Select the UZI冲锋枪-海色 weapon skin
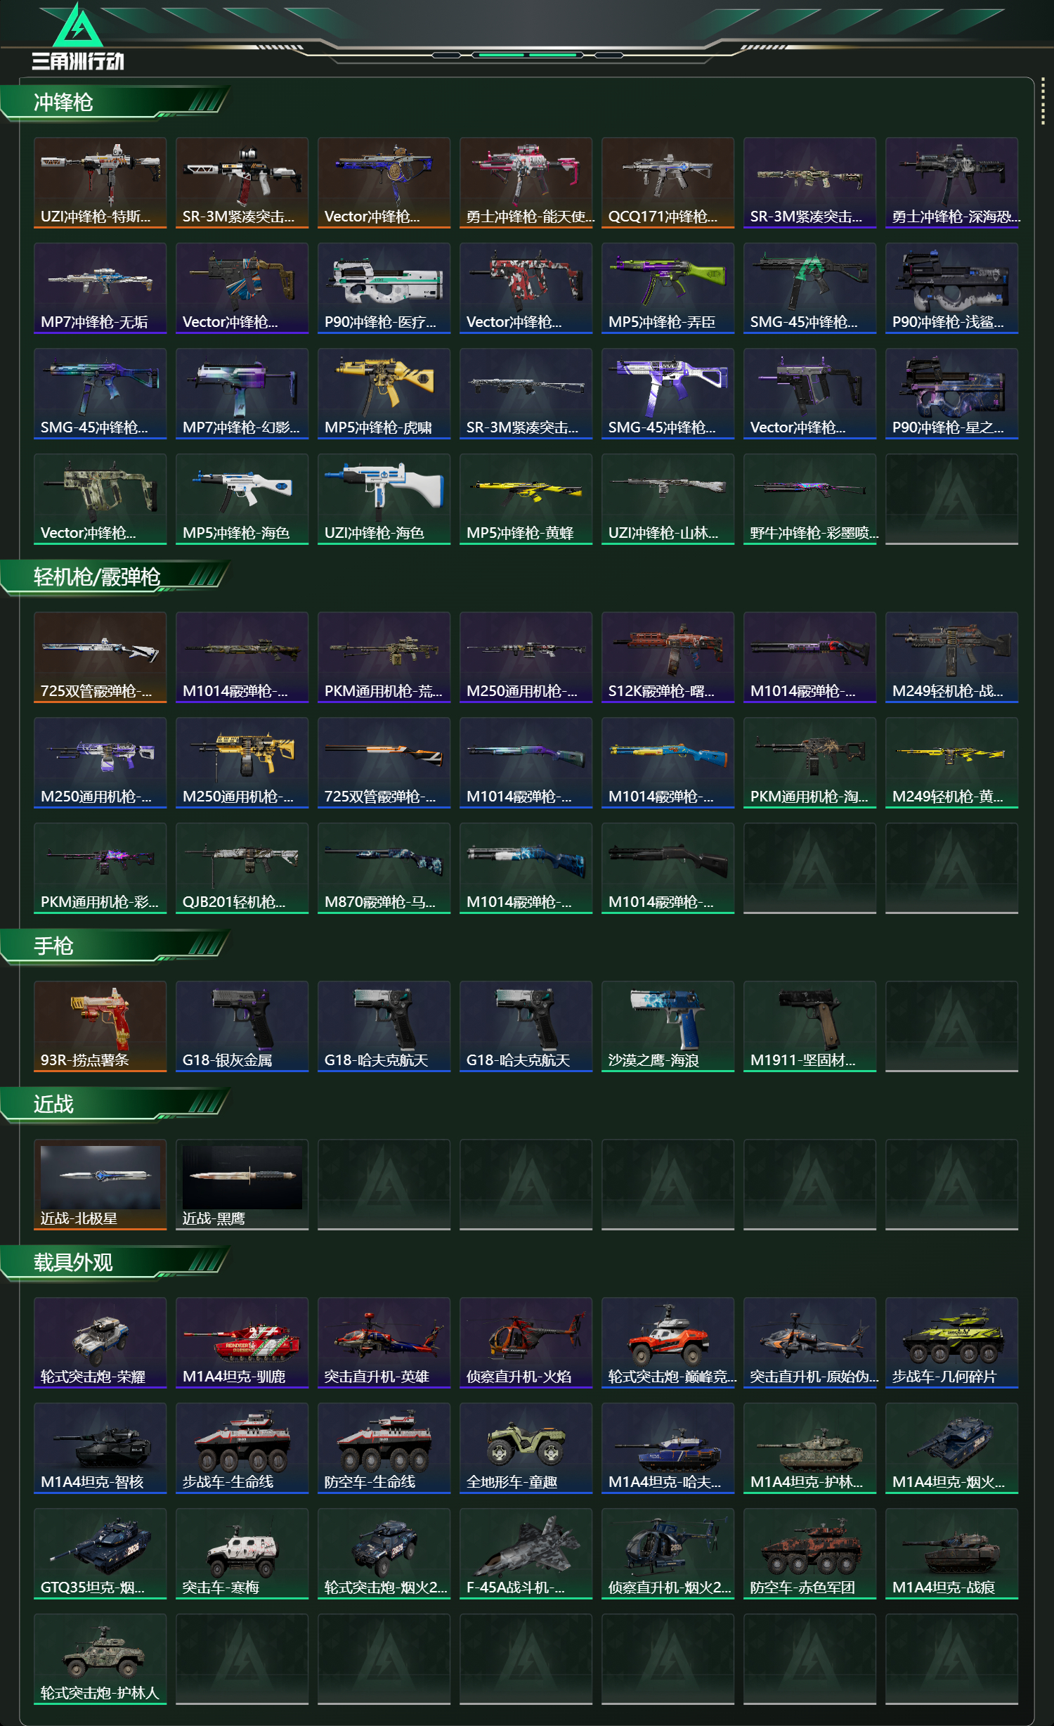 [x=384, y=499]
